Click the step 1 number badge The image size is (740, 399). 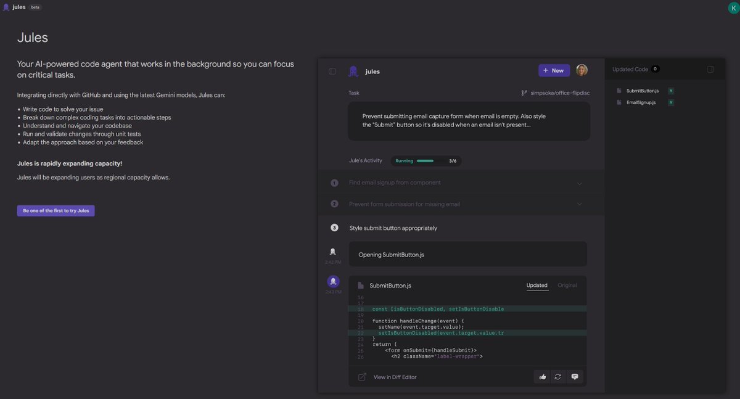coord(334,183)
